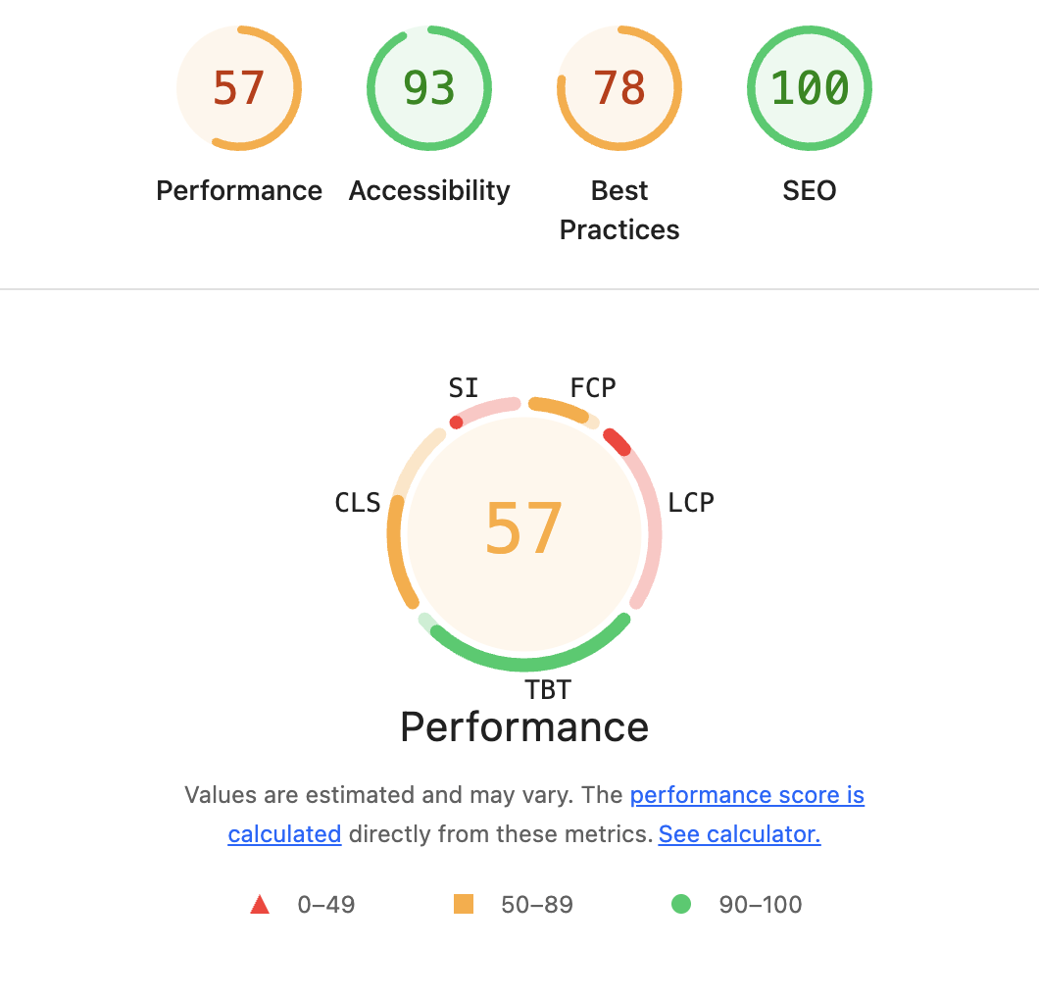Viewport: 1039px width, 998px height.
Task: Click the Performance score gauge showing 57
Action: point(239,89)
